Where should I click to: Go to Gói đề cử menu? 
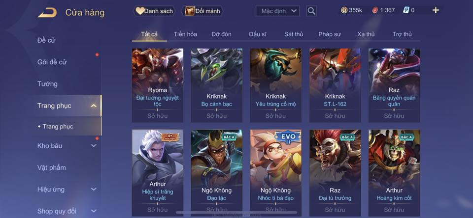pos(52,62)
